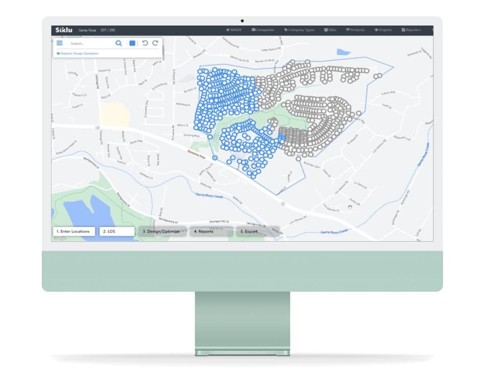Click the magnifying glass search icon
The image size is (485, 368).
point(118,43)
